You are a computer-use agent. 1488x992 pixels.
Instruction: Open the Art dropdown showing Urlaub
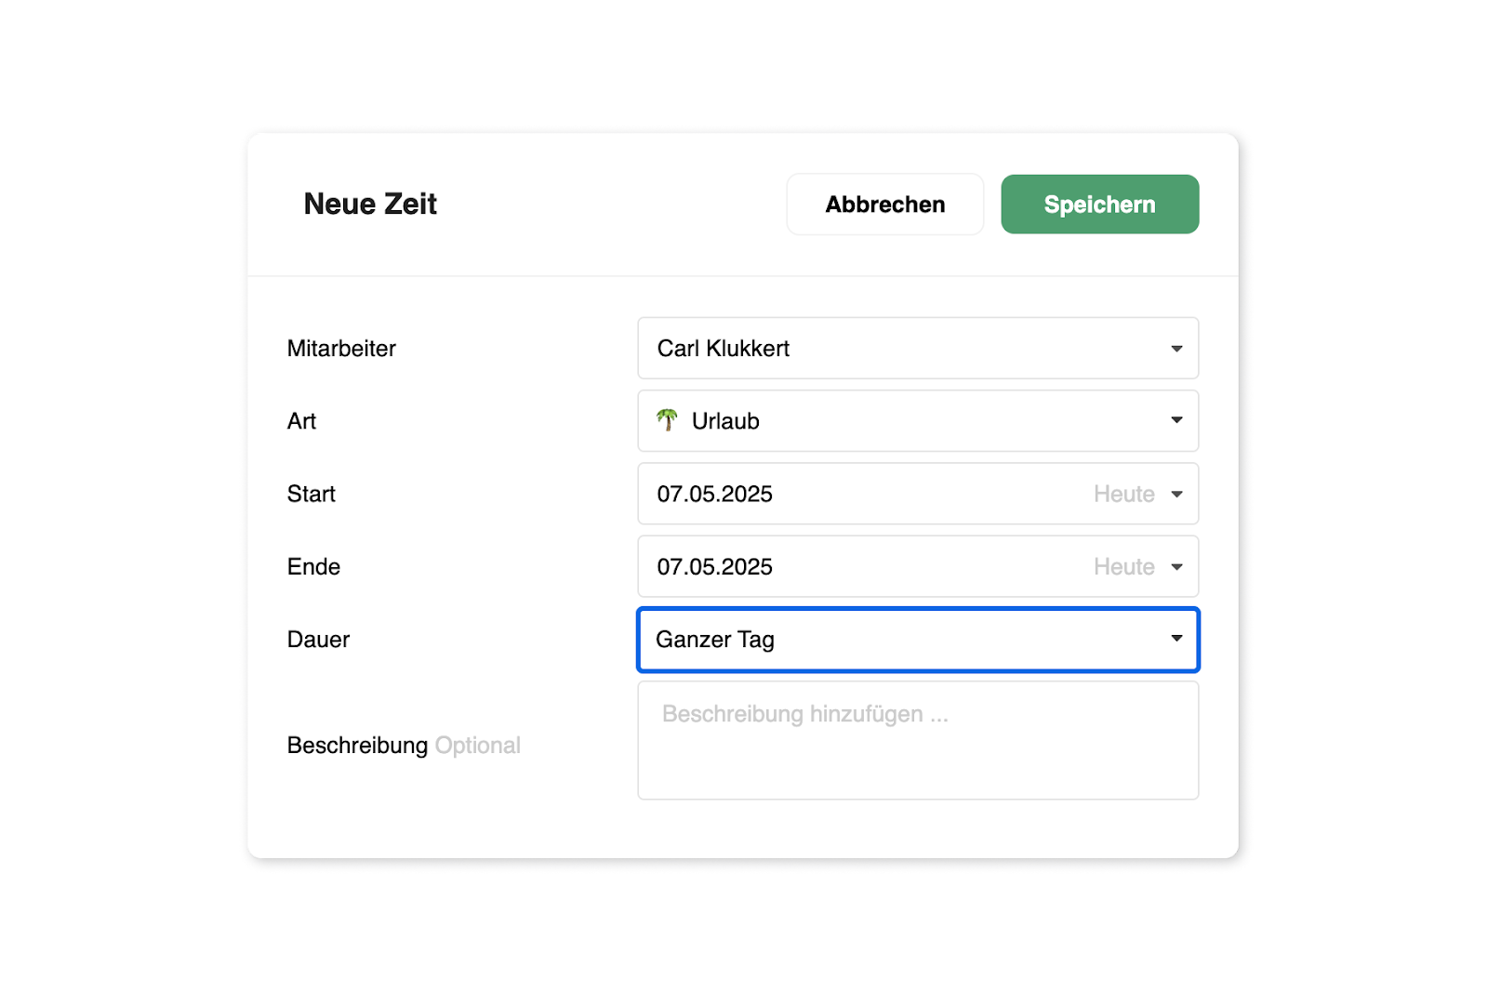[918, 420]
